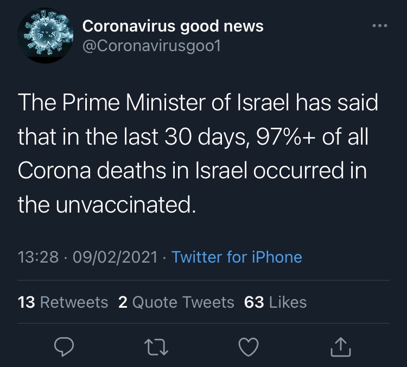
Task: Tap the bold number 13 beside Retweets
Action: click(x=26, y=302)
